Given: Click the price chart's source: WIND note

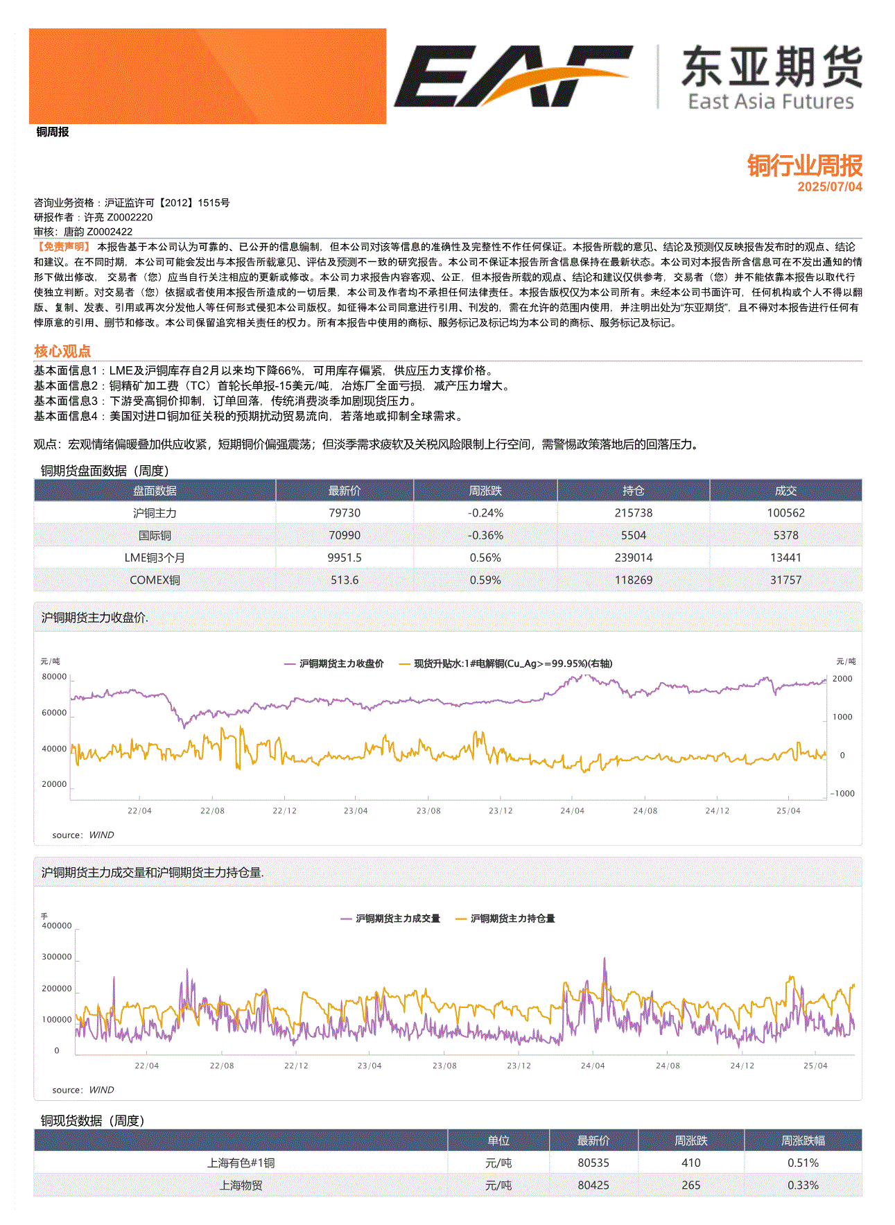Looking at the screenshot, I should 83,835.
